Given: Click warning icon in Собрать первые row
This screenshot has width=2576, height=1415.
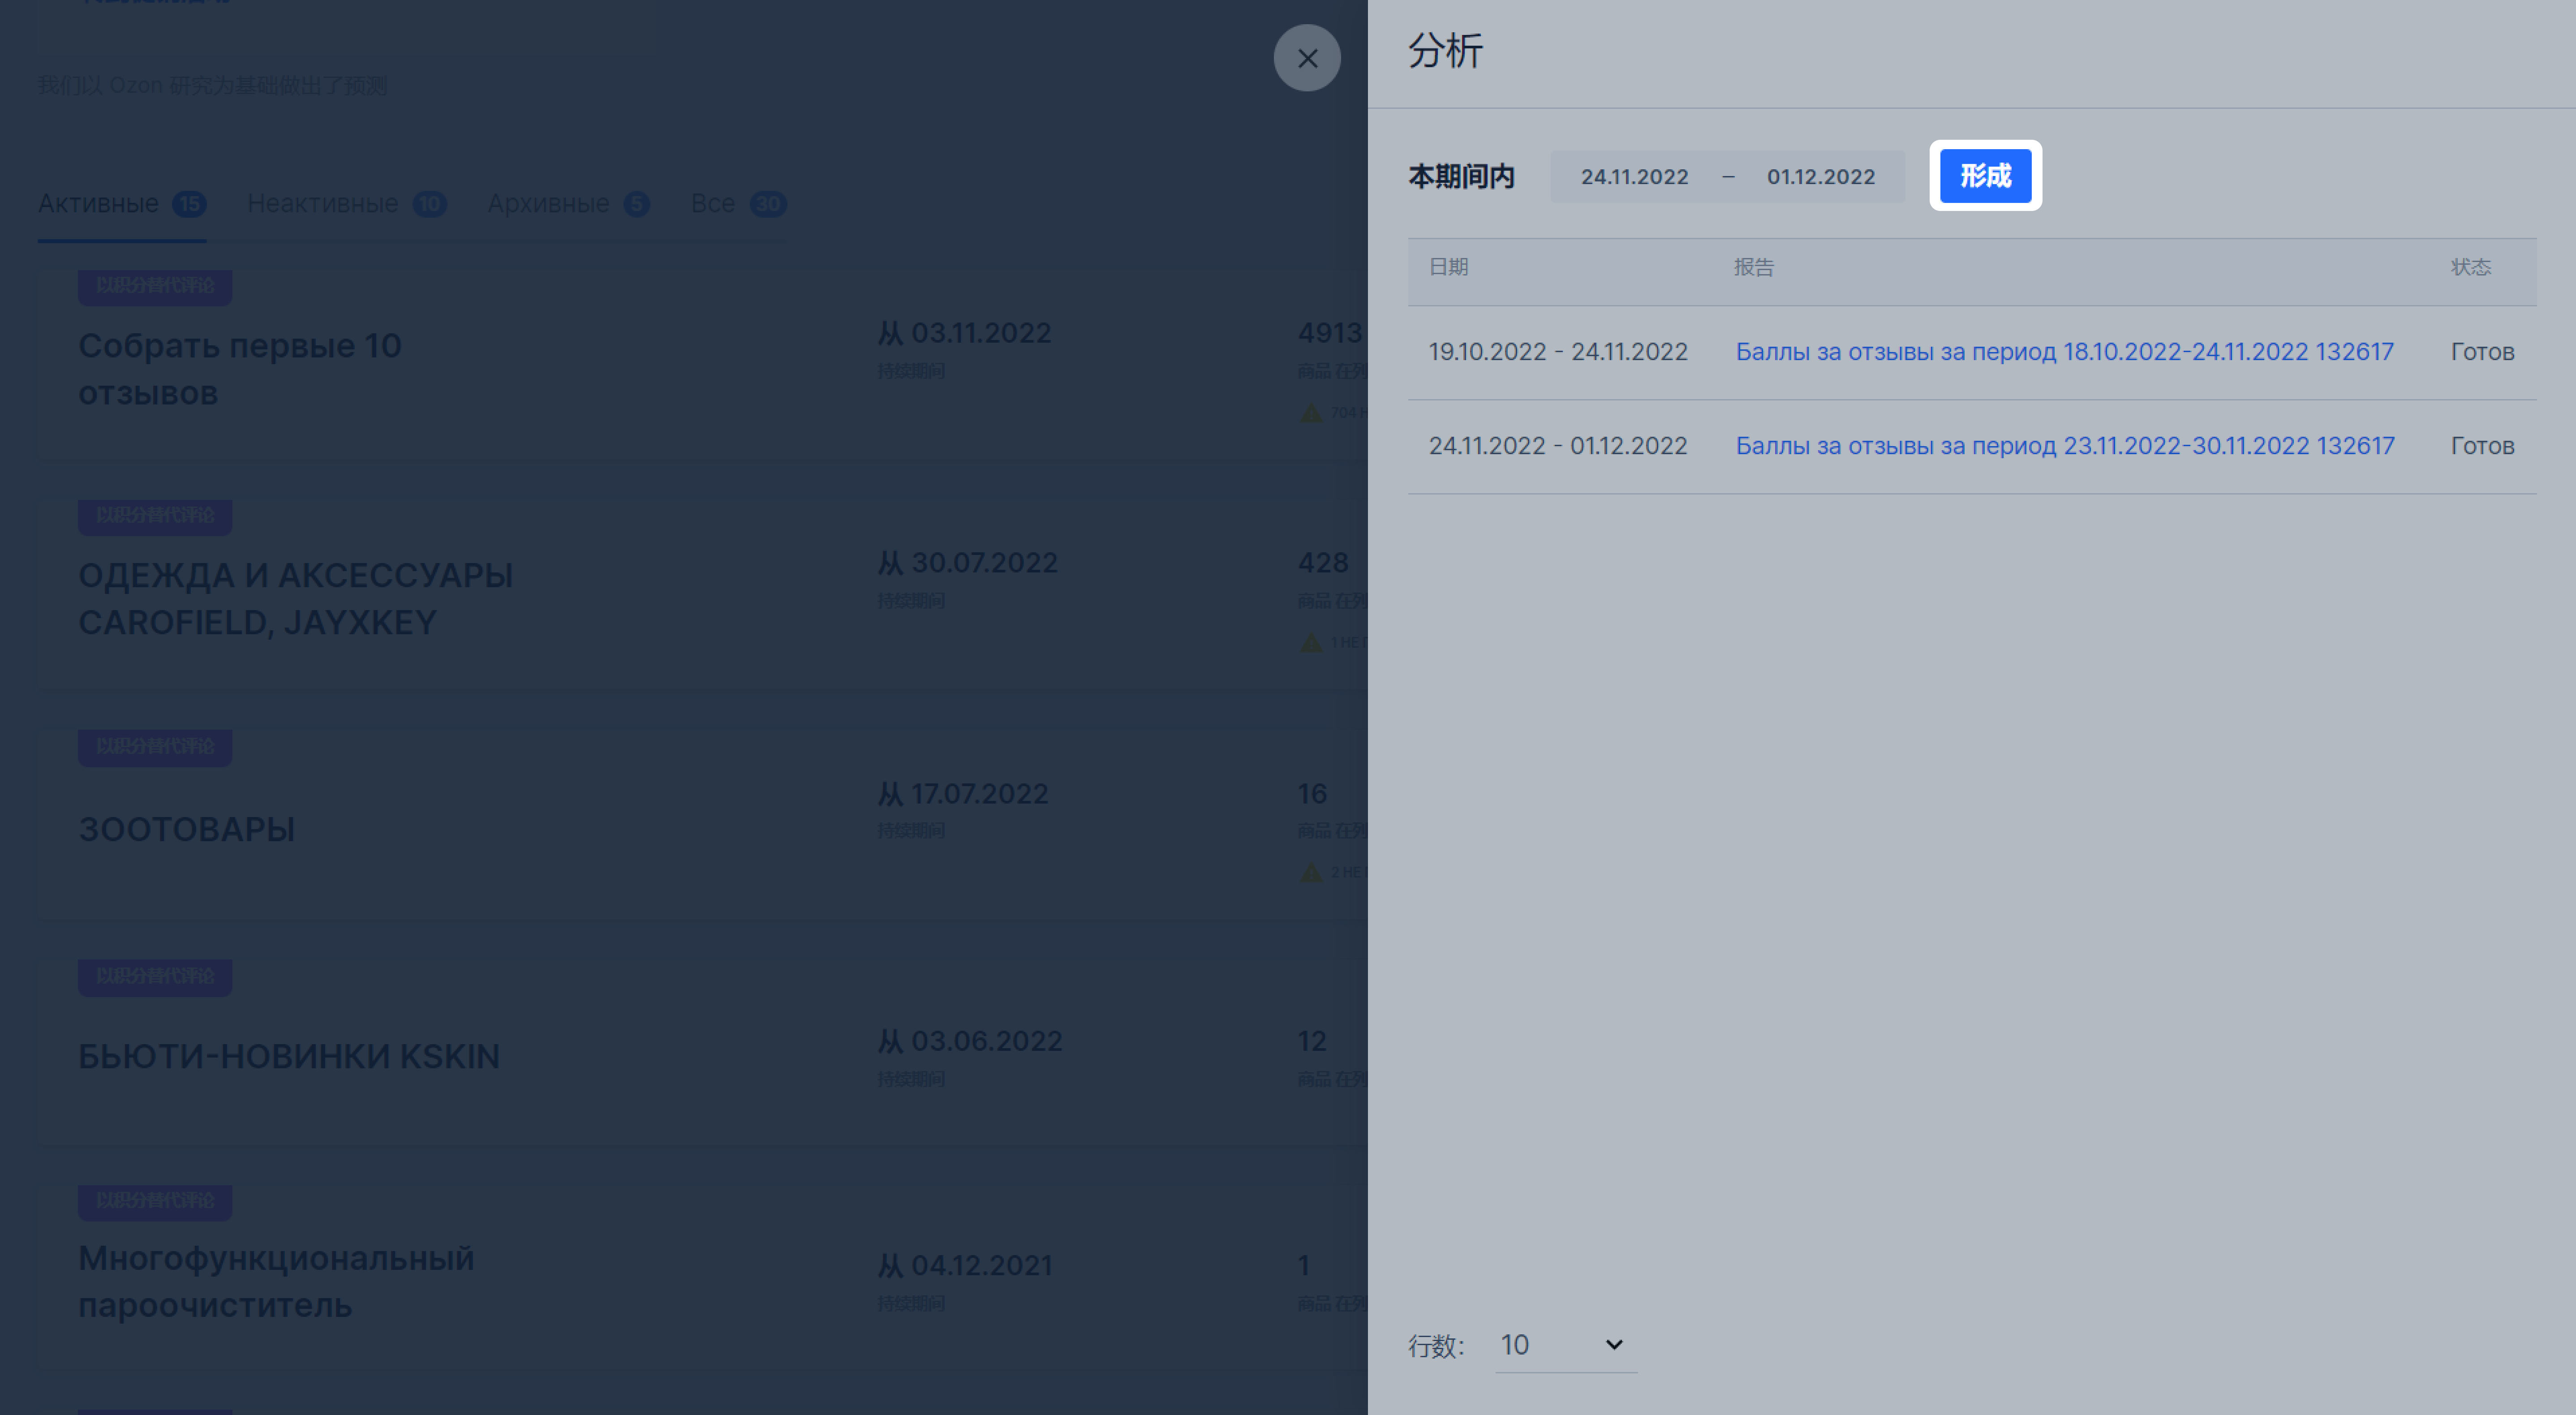Looking at the screenshot, I should tap(1311, 412).
